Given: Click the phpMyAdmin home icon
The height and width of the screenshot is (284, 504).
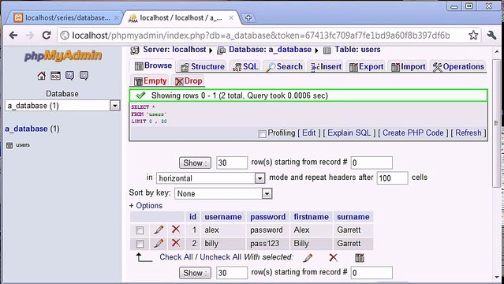Looking at the screenshot, I should coord(42,76).
